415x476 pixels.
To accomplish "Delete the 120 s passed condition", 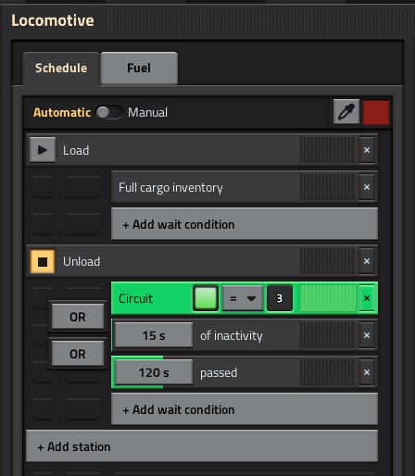I will [367, 372].
